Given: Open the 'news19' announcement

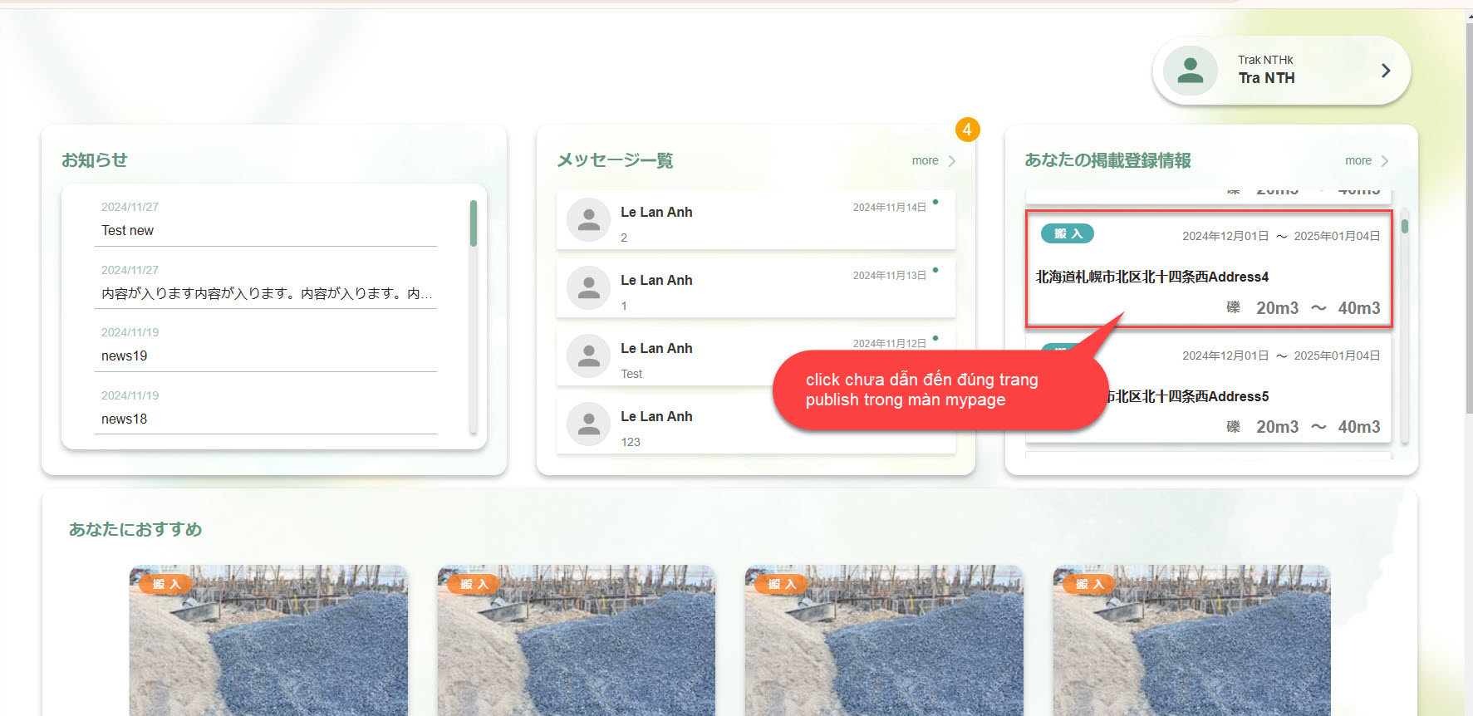Looking at the screenshot, I should click(x=124, y=356).
